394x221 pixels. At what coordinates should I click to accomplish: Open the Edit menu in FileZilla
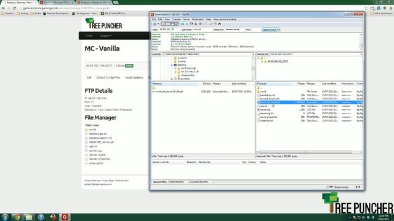[x=160, y=19]
